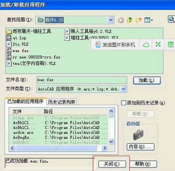Screen dimensions: 175x171
Task: Click loaded list scroll down arrow
Action: pyautogui.click(x=111, y=142)
